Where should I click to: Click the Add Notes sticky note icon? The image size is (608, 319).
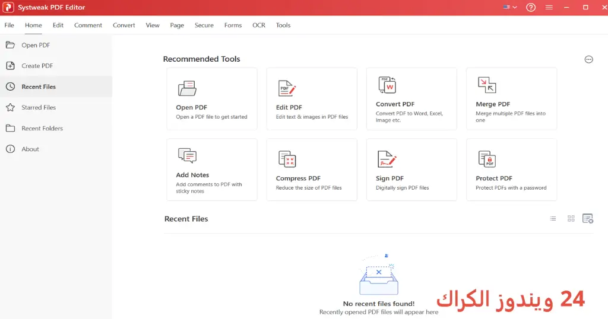tap(187, 155)
